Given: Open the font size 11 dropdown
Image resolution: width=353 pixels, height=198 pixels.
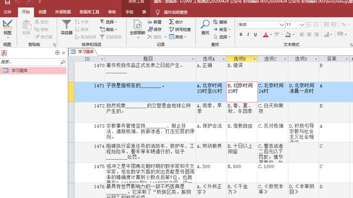Looking at the screenshot, I should pos(302,24).
